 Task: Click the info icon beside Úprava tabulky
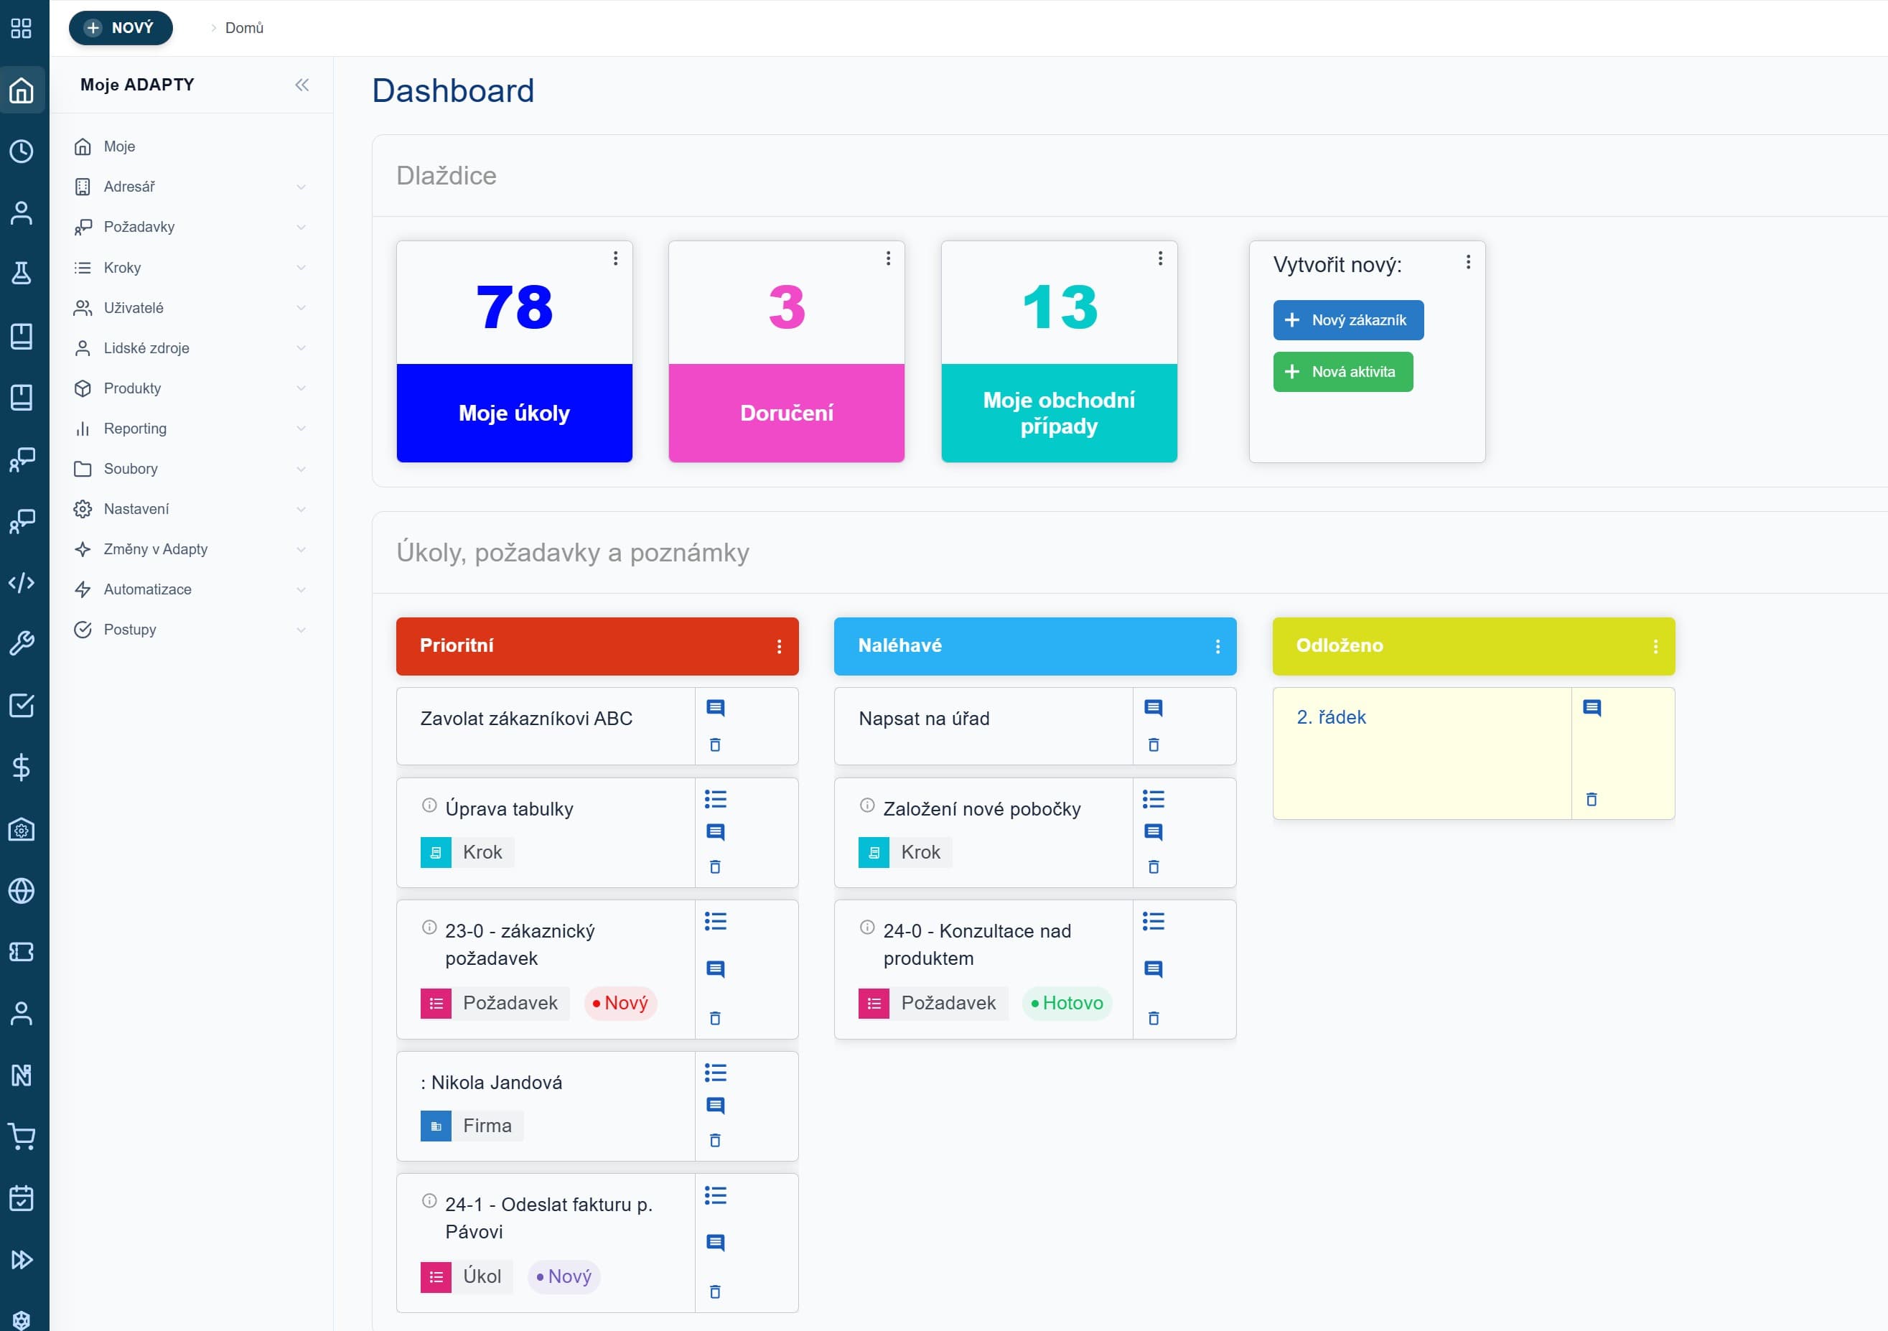click(x=429, y=805)
